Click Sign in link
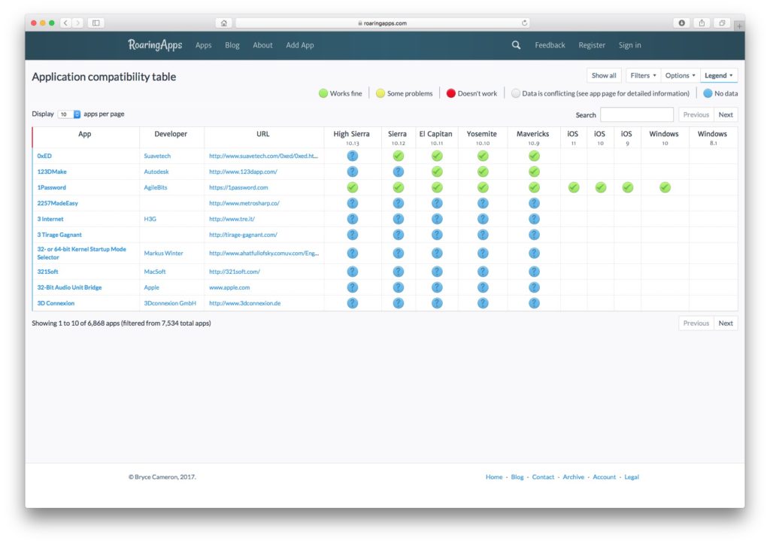 [629, 44]
